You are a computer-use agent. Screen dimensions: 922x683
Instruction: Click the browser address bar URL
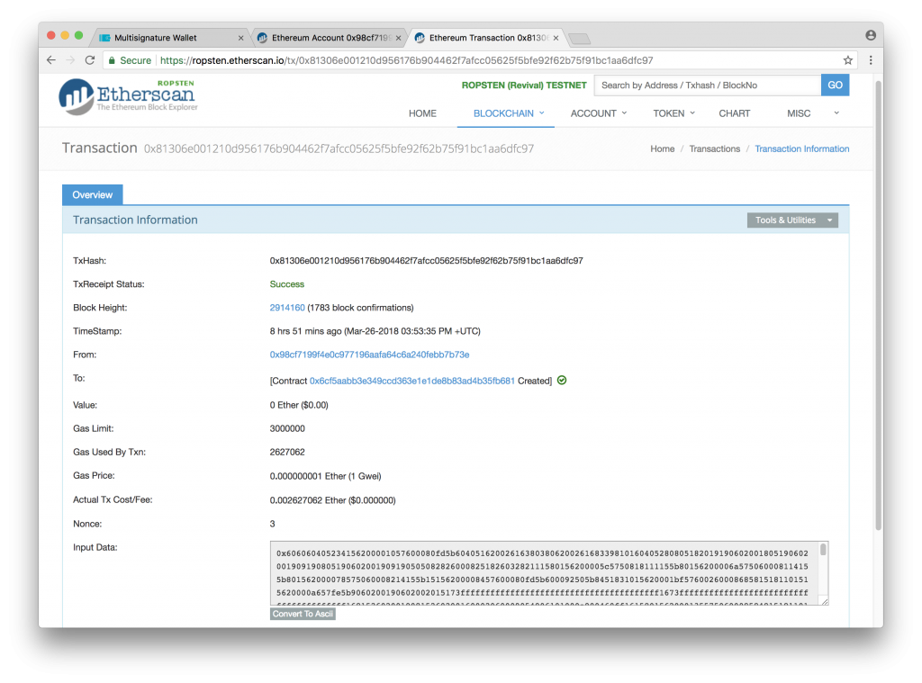click(406, 60)
